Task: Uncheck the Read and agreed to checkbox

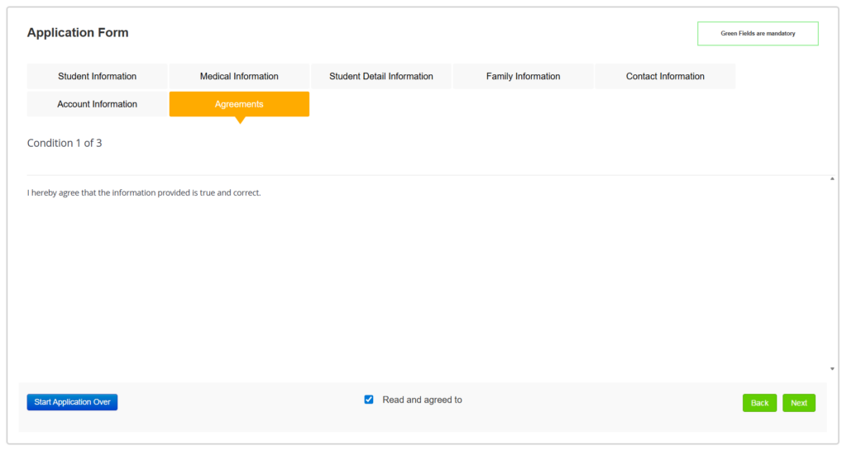Action: coord(369,400)
